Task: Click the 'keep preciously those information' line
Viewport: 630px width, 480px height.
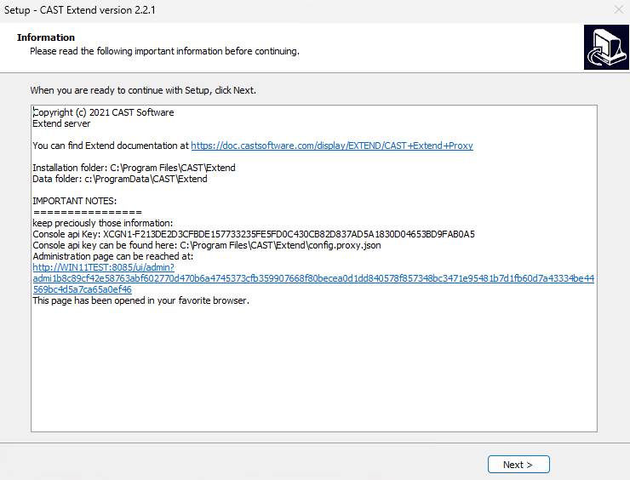Action: [102, 223]
